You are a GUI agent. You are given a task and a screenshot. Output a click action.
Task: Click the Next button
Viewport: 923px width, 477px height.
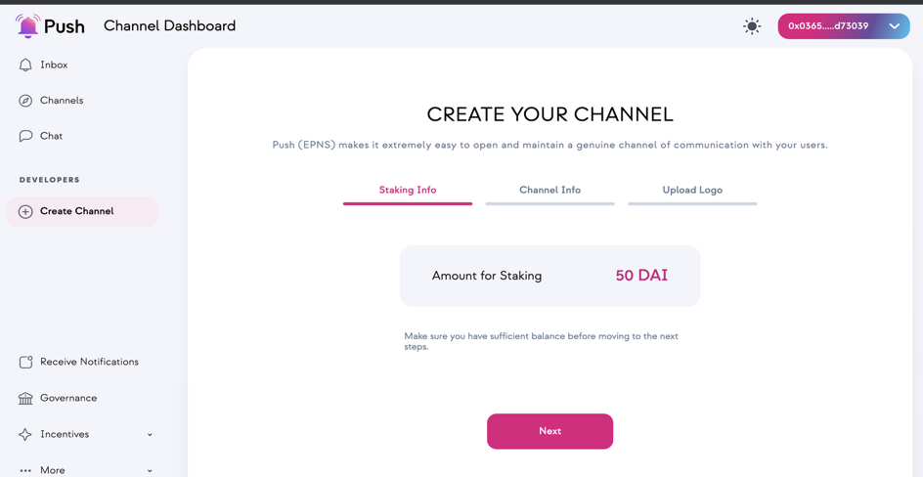pyautogui.click(x=549, y=431)
